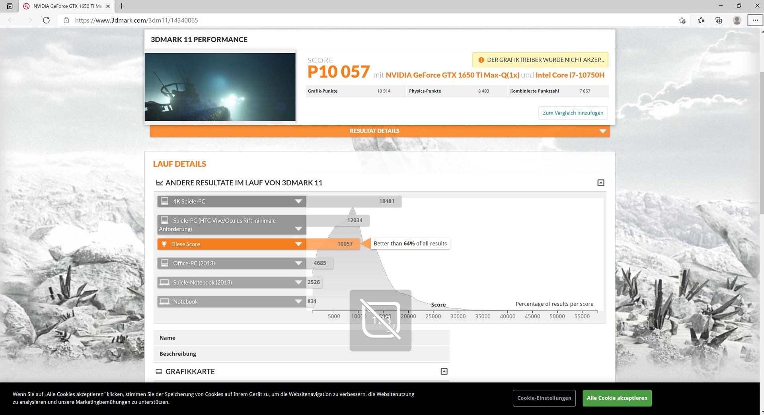764x415 pixels.
Task: Click the address bar URL
Action: pos(136,20)
